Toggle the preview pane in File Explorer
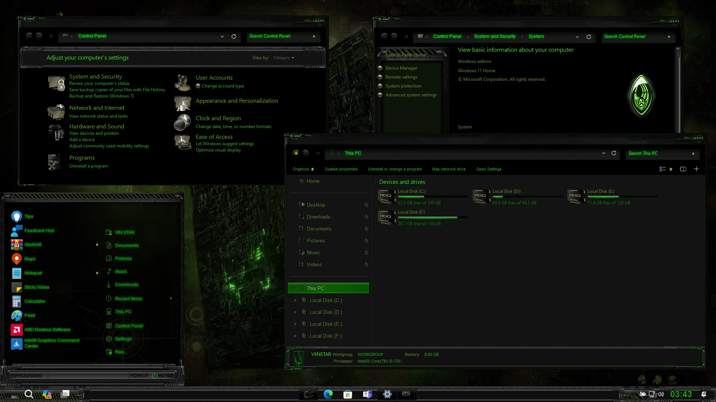This screenshot has width=716, height=402. coord(683,169)
